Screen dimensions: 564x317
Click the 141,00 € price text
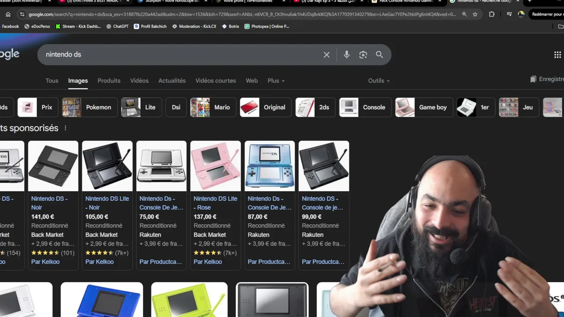(x=43, y=217)
